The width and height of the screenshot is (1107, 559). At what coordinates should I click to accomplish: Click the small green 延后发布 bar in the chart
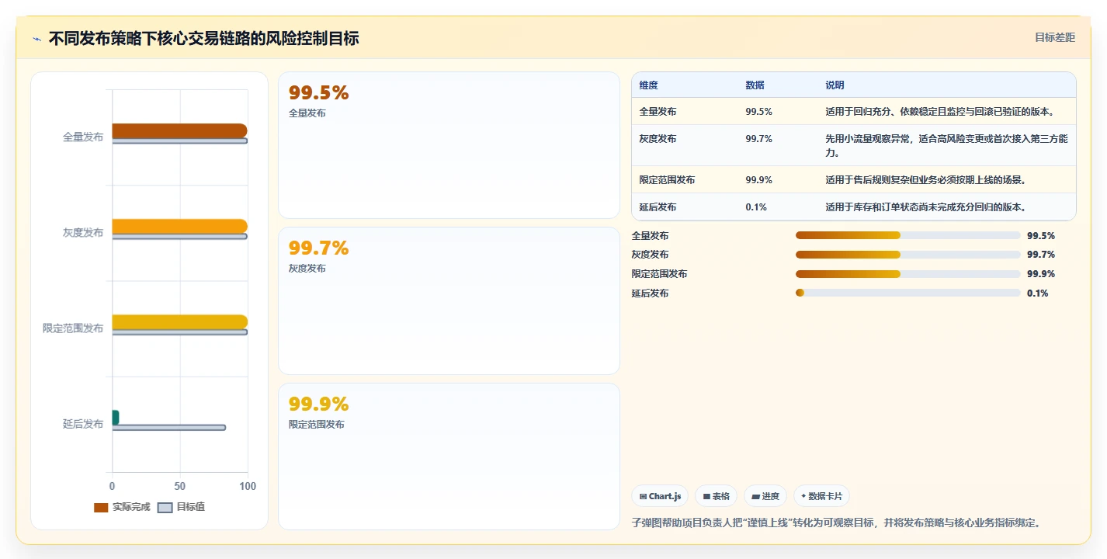(x=116, y=418)
